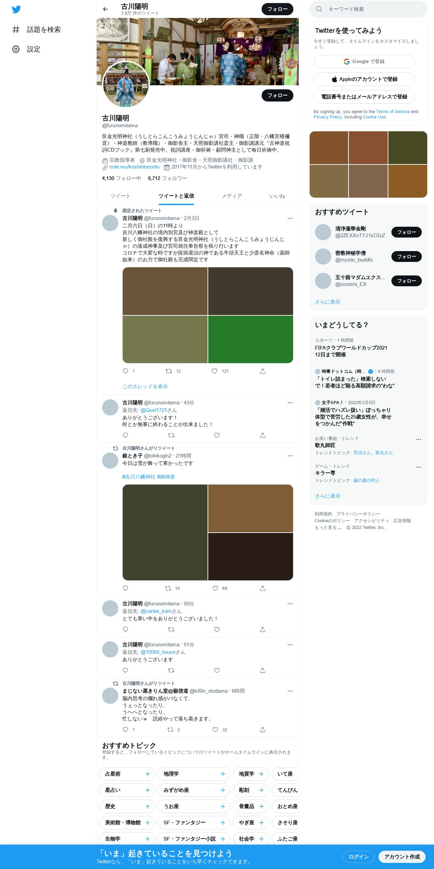Open the more menu on 銀とき子's tweet
The width and height of the screenshot is (434, 869).
coord(290,456)
